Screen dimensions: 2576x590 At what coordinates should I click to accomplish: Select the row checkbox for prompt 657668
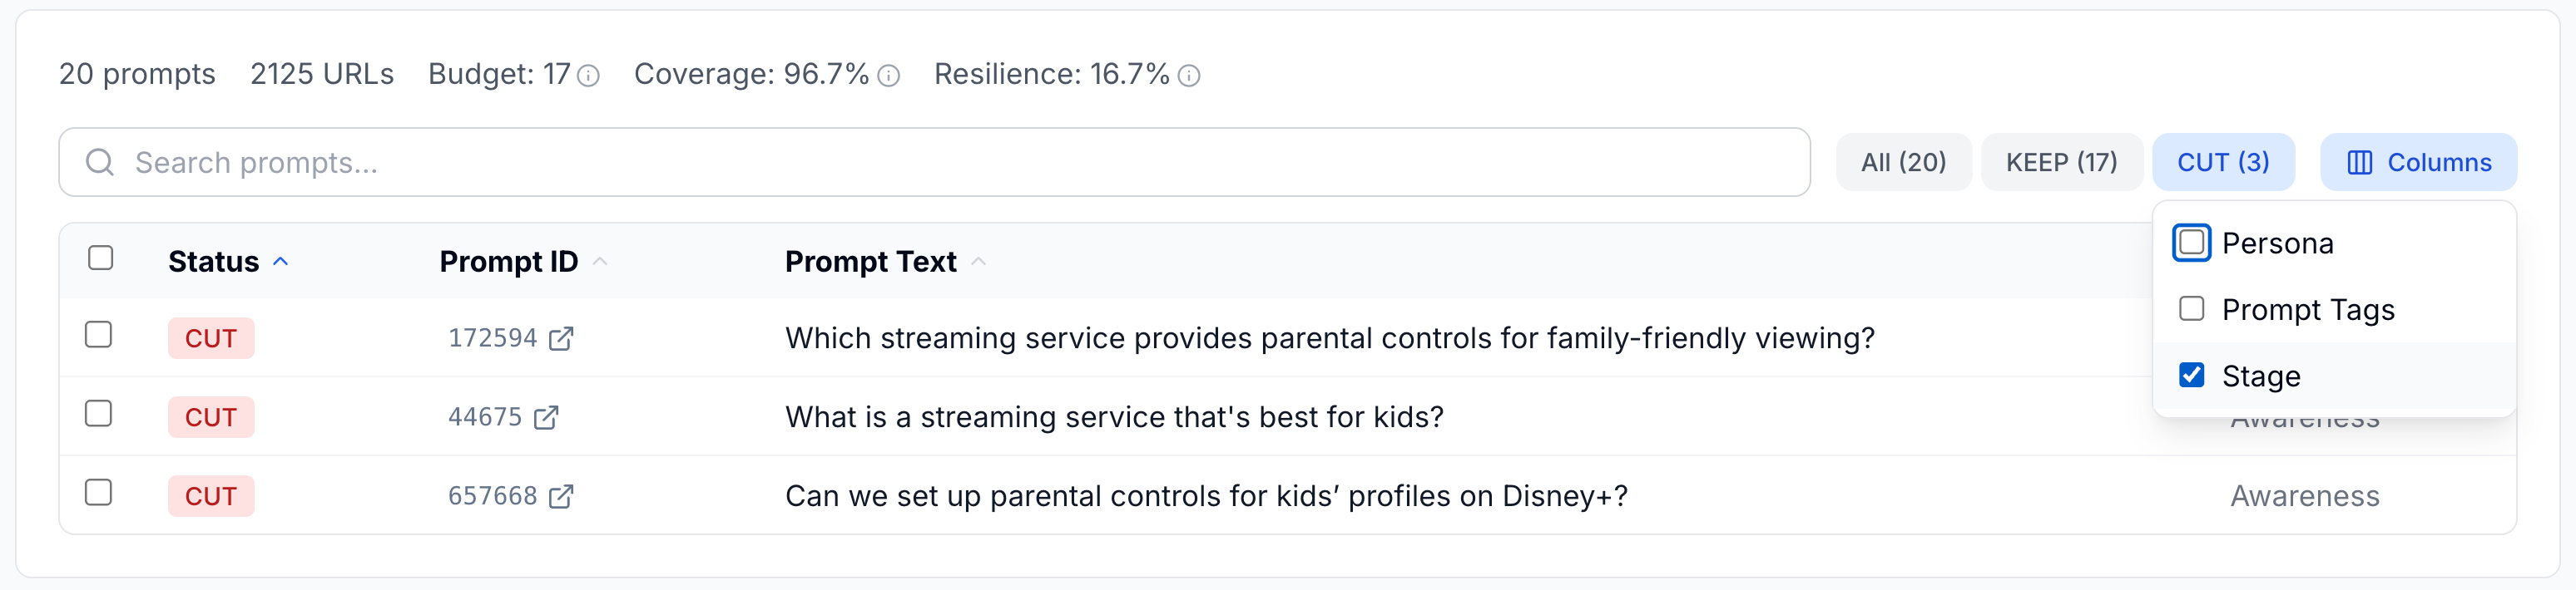coord(98,493)
